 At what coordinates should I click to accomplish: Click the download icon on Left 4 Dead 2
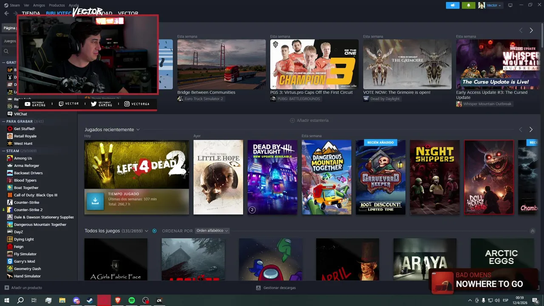[x=95, y=201]
